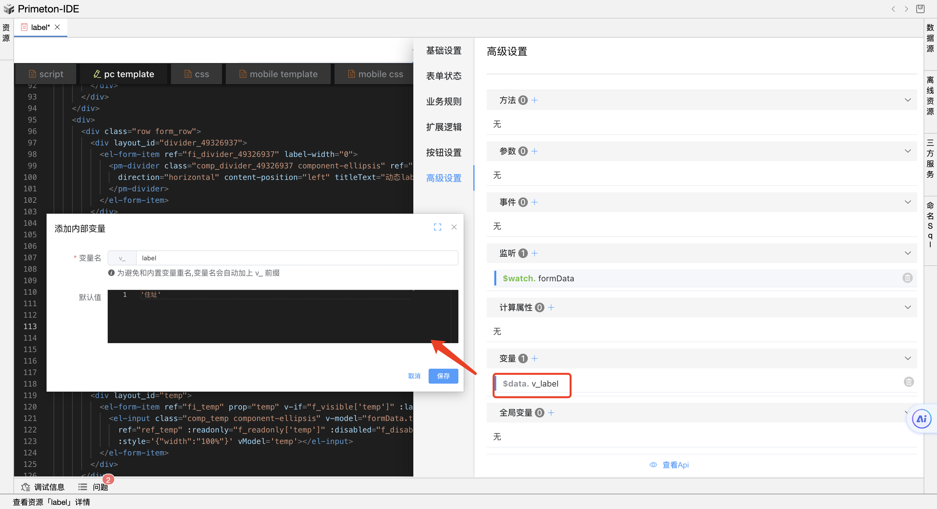The height and width of the screenshot is (509, 937).
Task: Click the 变量名 input field containing label
Action: point(297,258)
